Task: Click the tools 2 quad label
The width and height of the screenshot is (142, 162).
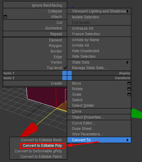Action: [x=9, y=78]
